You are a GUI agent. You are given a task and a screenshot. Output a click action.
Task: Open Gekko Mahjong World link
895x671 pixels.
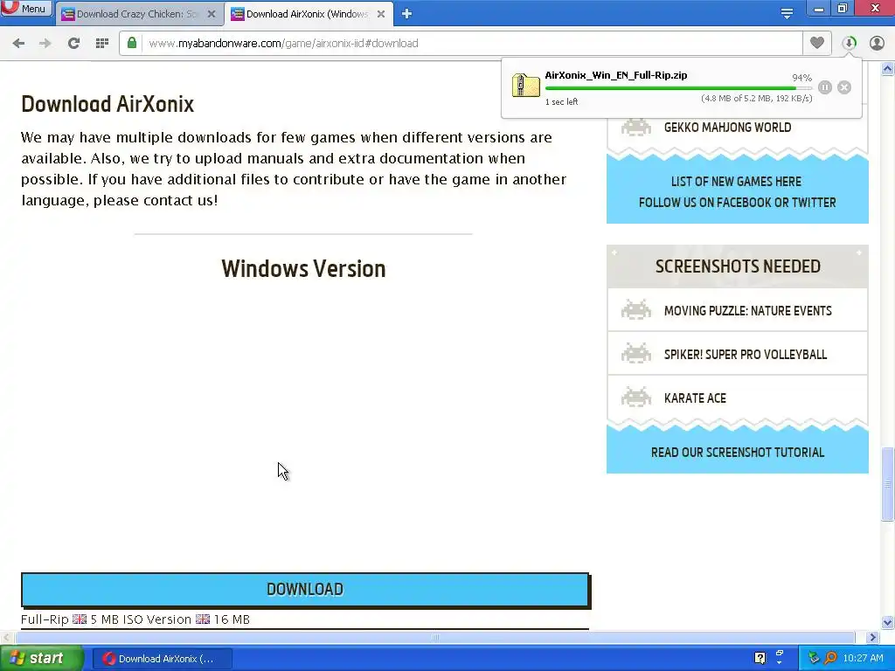click(x=727, y=128)
